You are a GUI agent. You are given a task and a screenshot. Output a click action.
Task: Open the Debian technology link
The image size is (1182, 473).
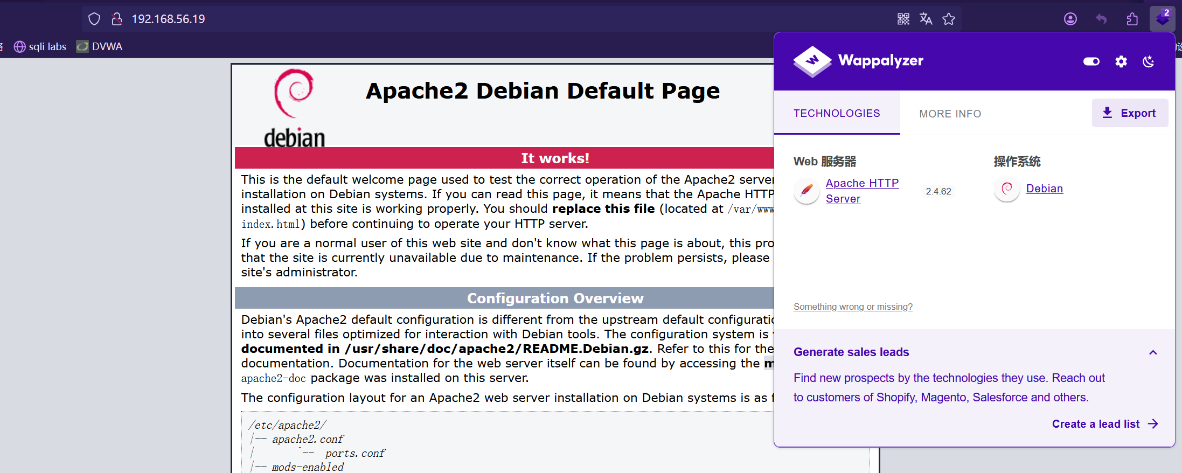(1044, 189)
